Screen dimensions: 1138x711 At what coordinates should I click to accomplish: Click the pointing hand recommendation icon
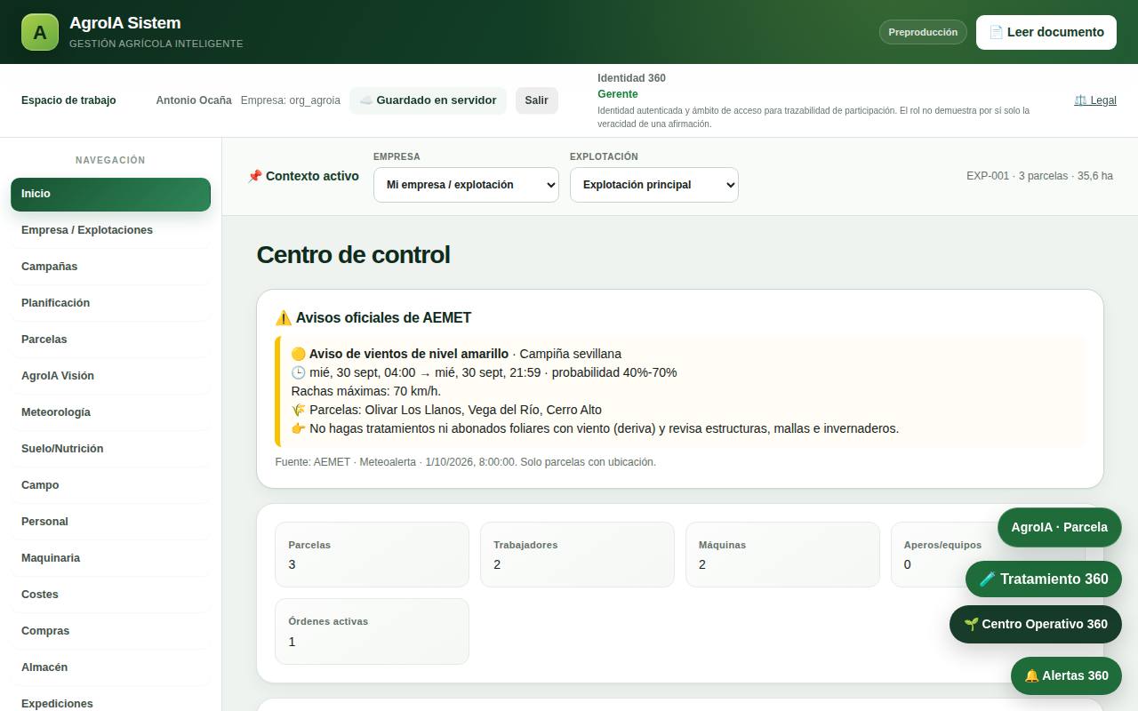click(298, 428)
